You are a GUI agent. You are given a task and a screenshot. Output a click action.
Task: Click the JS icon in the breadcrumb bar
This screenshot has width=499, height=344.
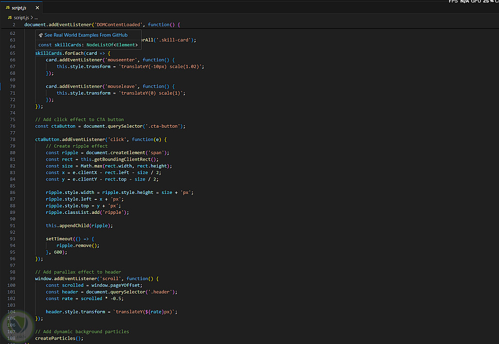9,17
